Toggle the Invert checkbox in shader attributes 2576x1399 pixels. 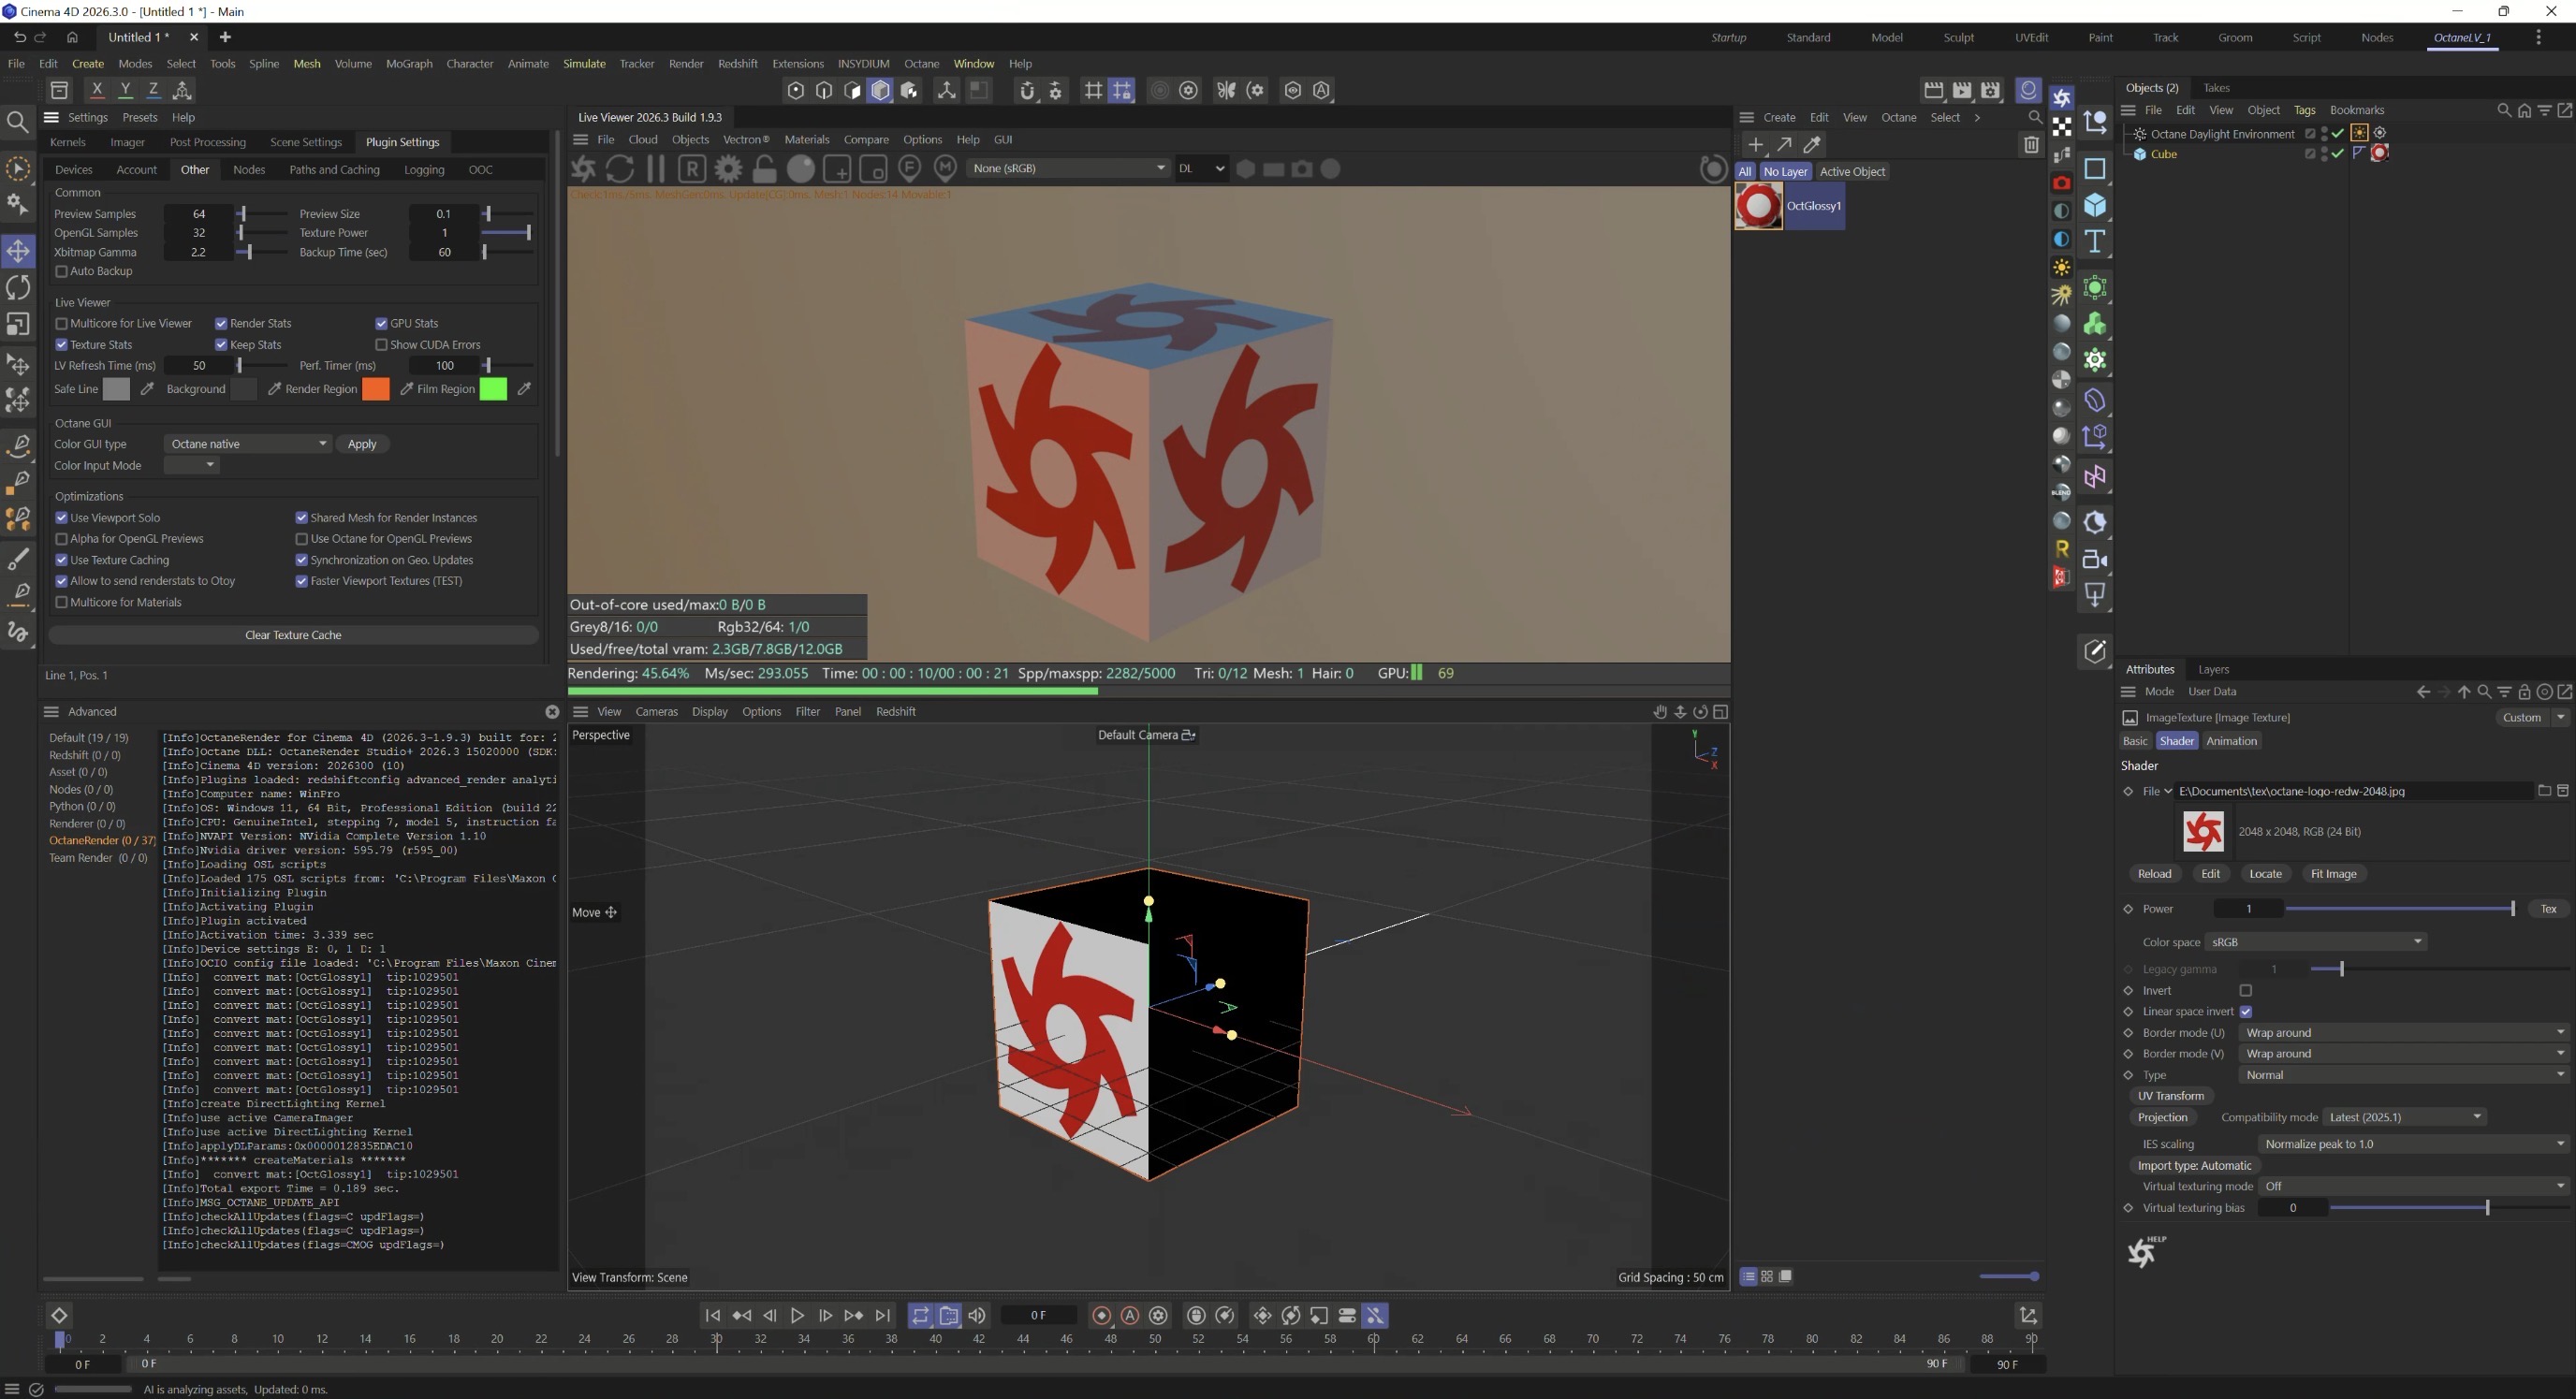(x=2246, y=990)
